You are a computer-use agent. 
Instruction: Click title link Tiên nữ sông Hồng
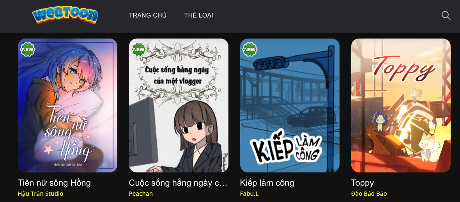(x=54, y=183)
